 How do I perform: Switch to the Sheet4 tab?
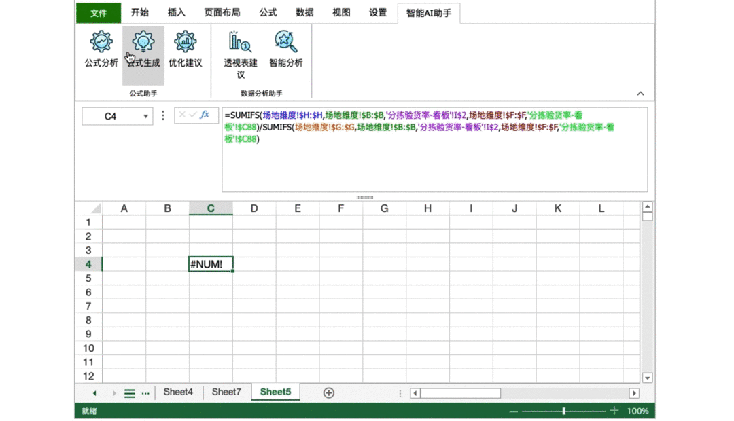tap(178, 392)
